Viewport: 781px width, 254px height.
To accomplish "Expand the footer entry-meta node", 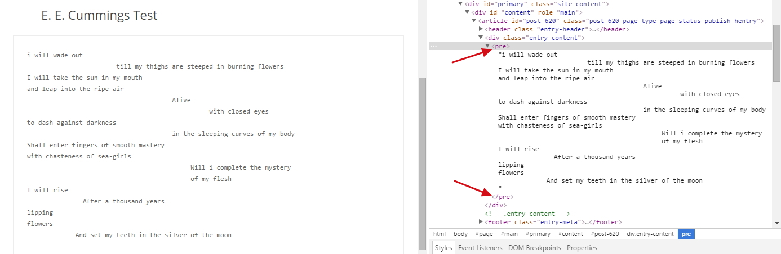I will tap(481, 222).
